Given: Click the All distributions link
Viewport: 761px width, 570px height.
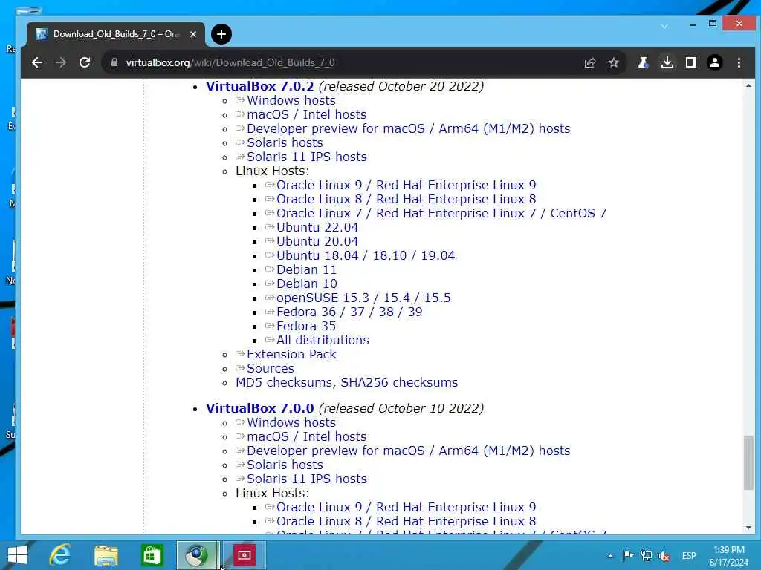Looking at the screenshot, I should [323, 340].
